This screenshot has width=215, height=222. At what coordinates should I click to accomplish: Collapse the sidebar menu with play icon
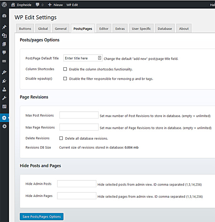4,126
